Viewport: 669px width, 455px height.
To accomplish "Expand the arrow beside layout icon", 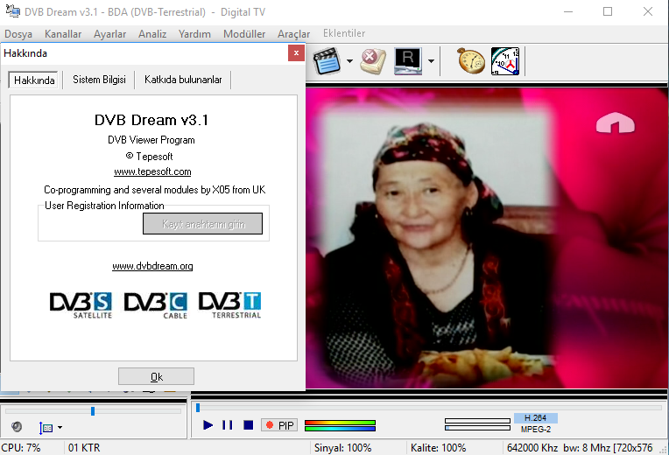I will click(60, 427).
